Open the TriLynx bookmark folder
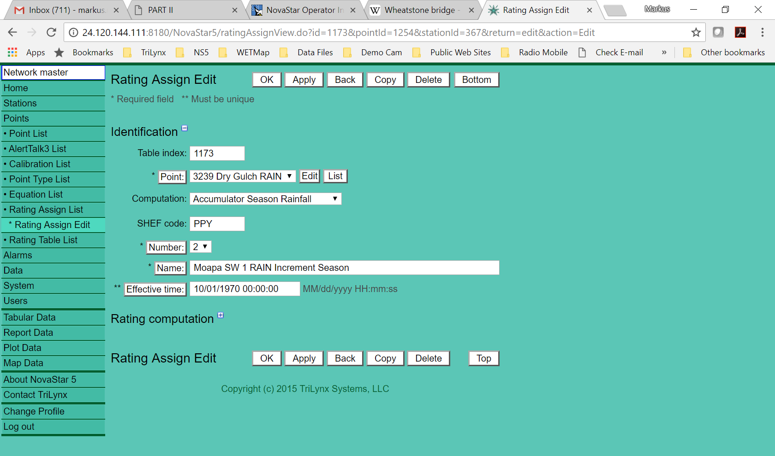Image resolution: width=775 pixels, height=456 pixels. pos(145,53)
